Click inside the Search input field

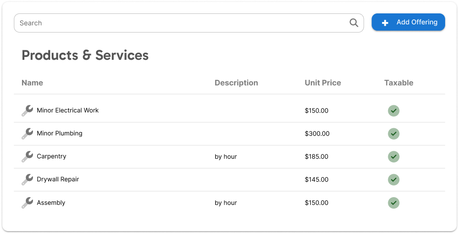189,23
